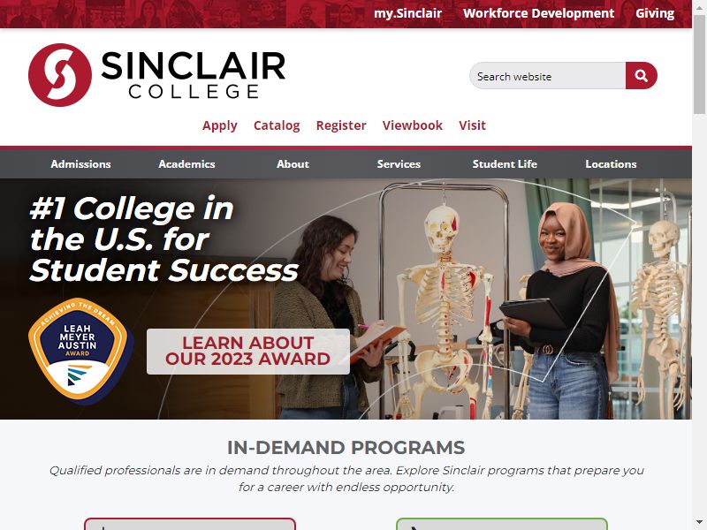
Task: Click the magnifying glass search button
Action: pyautogui.click(x=641, y=76)
